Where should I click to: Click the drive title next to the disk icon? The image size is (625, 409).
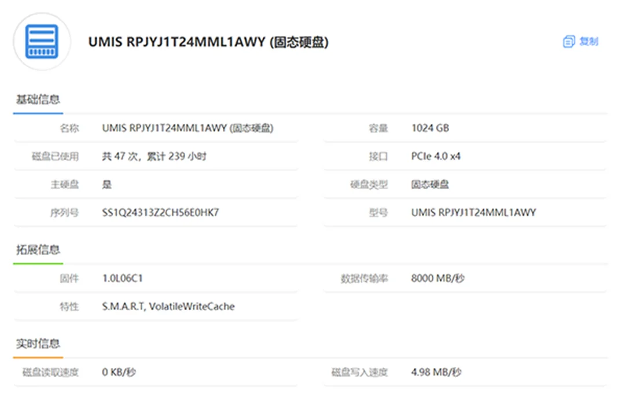[x=208, y=42]
